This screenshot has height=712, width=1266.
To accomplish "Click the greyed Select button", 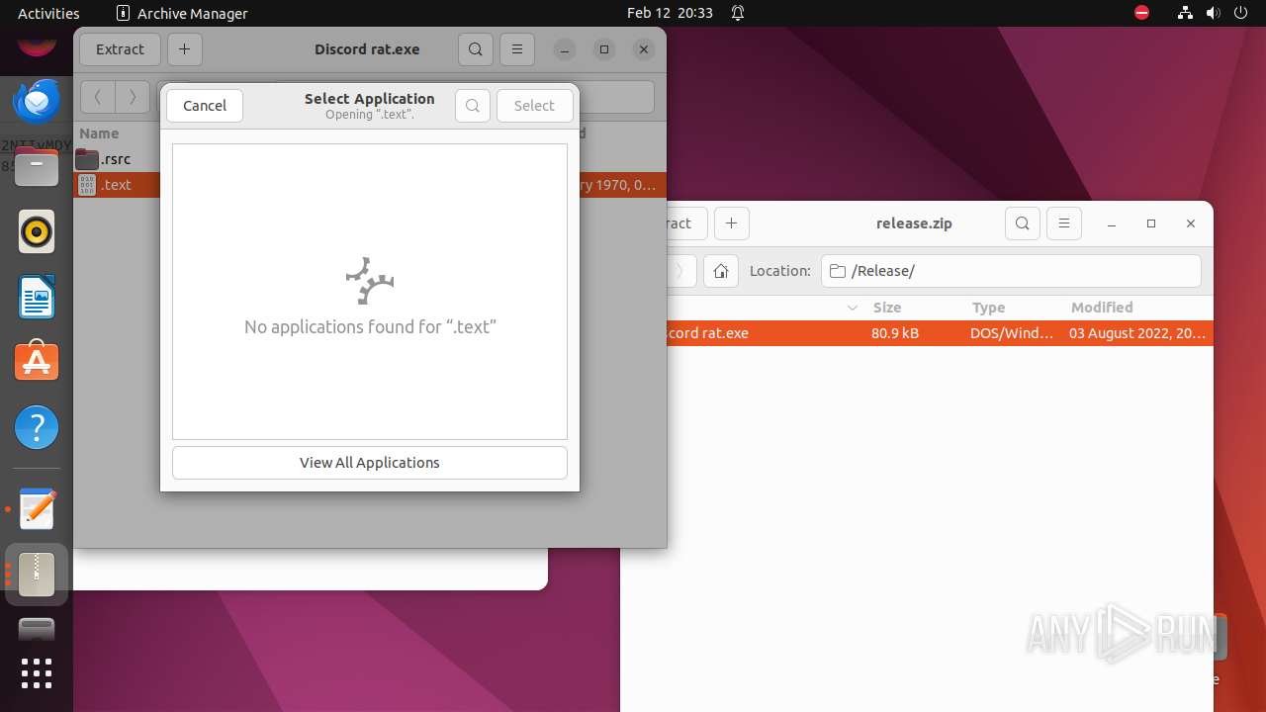I will click(x=534, y=106).
